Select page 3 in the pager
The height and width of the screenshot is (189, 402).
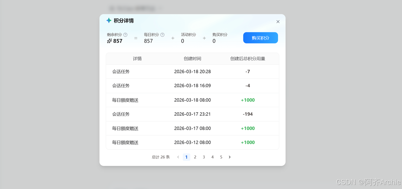pos(204,157)
